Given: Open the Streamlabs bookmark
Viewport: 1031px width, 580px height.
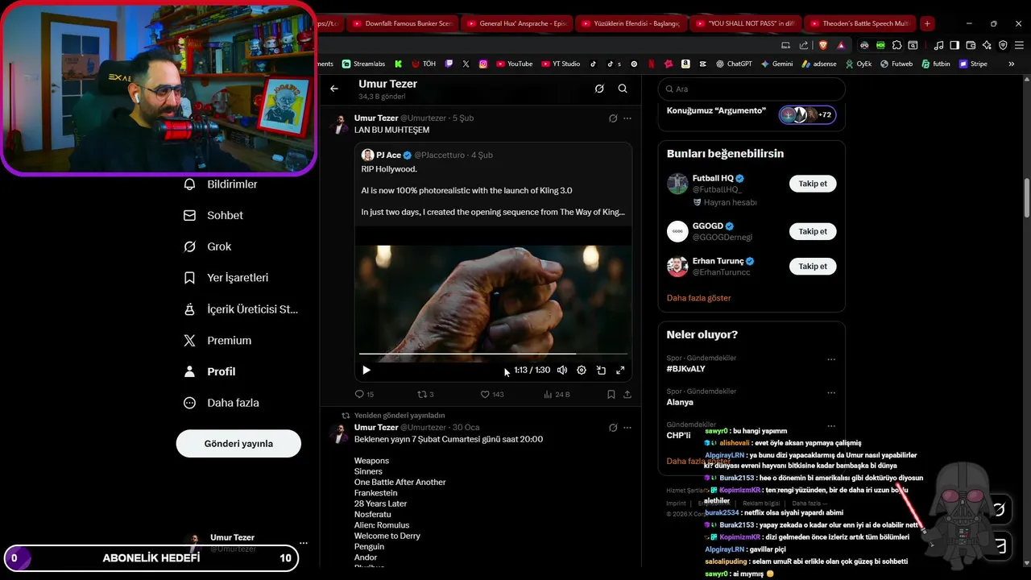Looking at the screenshot, I should [x=363, y=64].
